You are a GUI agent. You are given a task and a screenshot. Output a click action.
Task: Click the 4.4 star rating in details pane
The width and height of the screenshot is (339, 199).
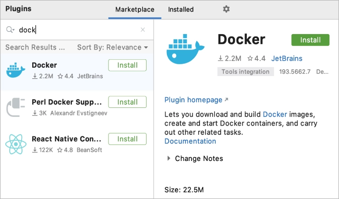[x=256, y=58]
